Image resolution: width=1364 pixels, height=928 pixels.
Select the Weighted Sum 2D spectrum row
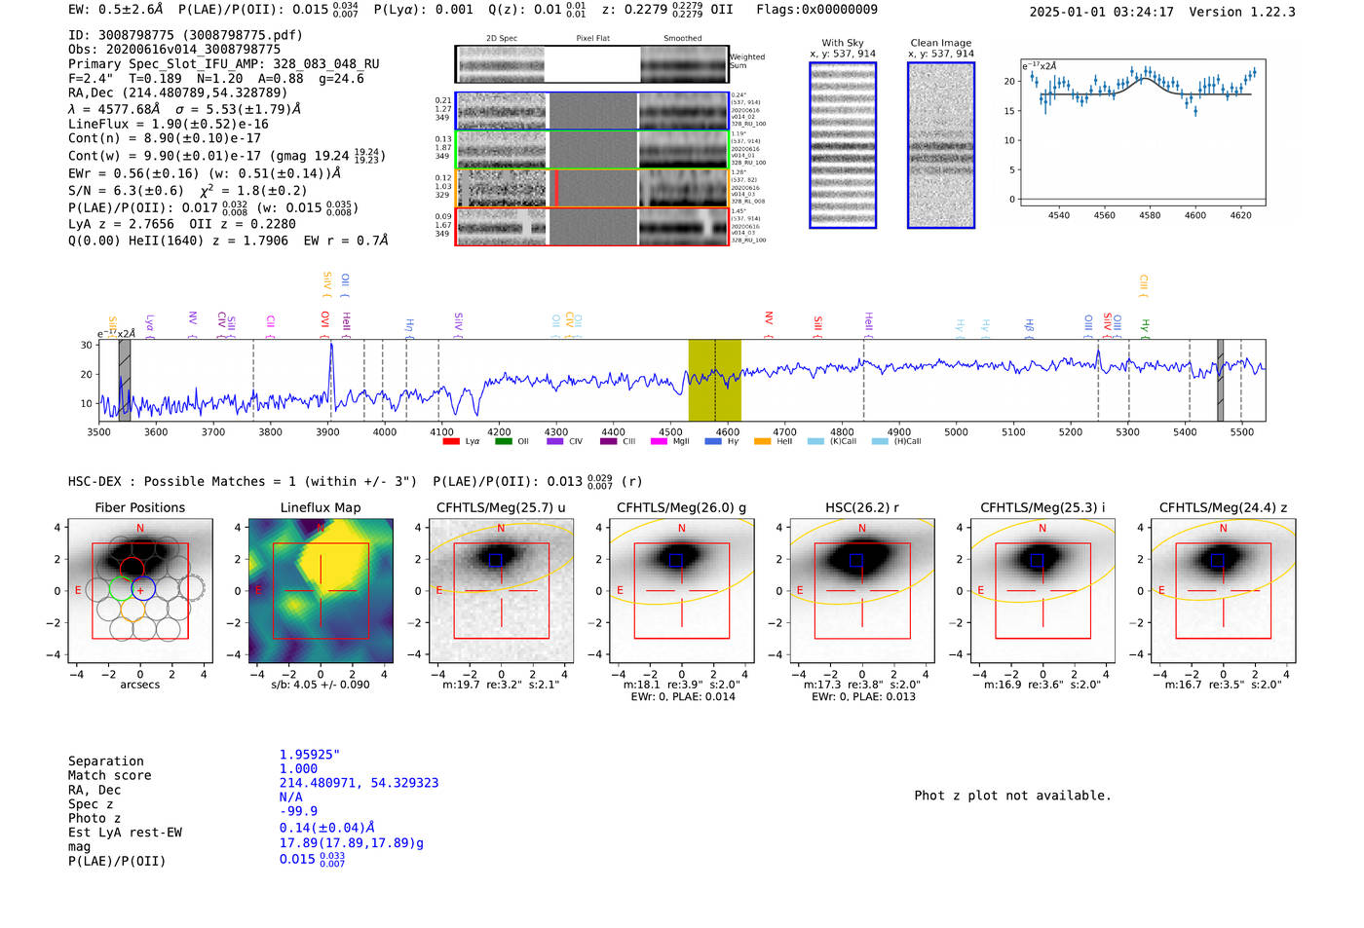pos(591,64)
